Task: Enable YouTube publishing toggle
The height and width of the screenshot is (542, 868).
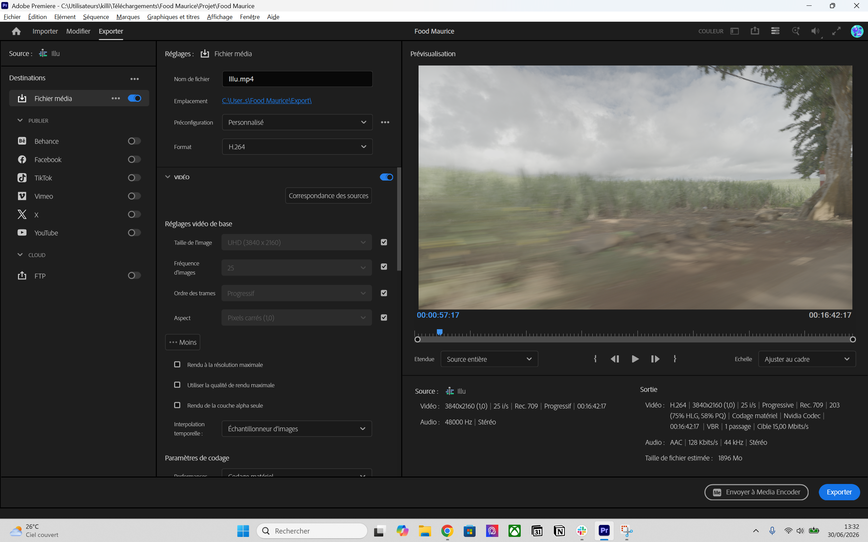Action: pyautogui.click(x=134, y=232)
